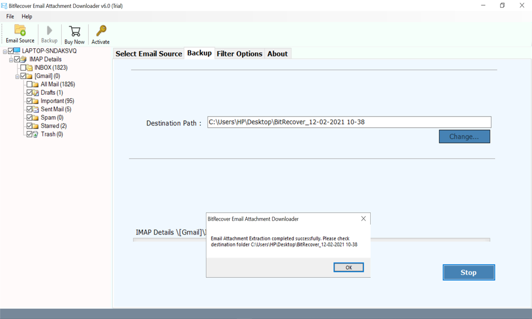Click the Activate key icon
The height and width of the screenshot is (319, 532).
[101, 30]
